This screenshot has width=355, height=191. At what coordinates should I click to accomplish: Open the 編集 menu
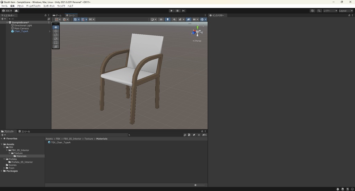[12, 6]
